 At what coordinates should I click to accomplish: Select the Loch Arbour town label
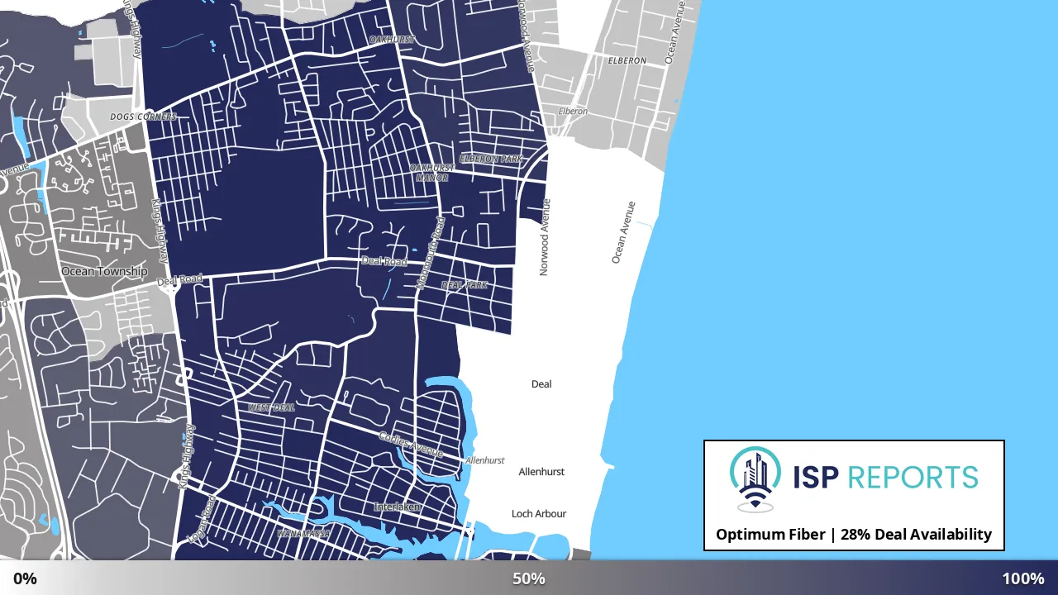tap(539, 514)
